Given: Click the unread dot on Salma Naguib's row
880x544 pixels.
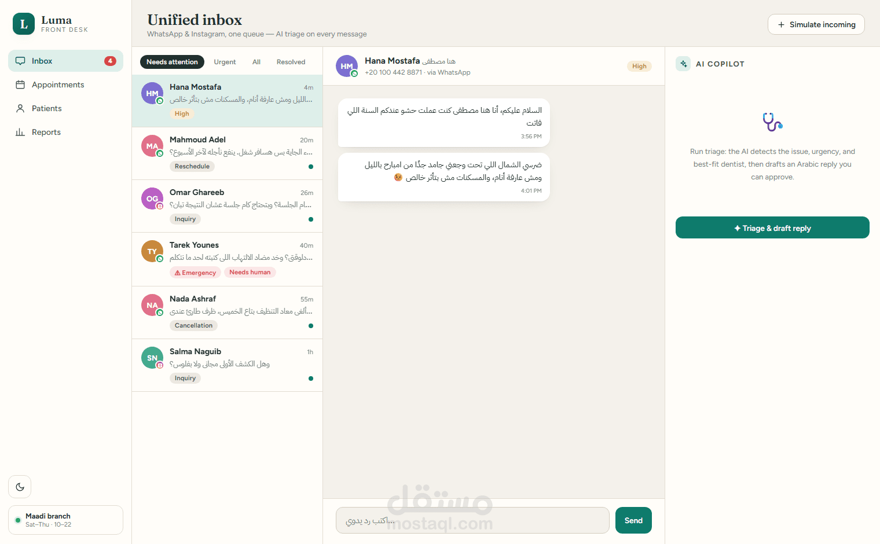Looking at the screenshot, I should (311, 378).
